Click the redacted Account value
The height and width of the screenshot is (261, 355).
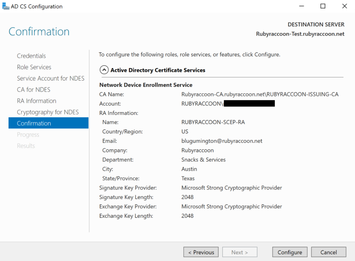[249, 103]
